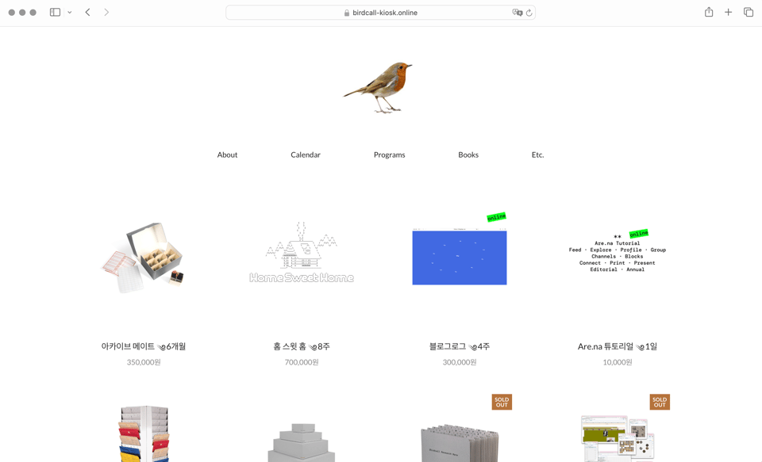Viewport: 762px width, 462px height.
Task: Click the bird logo at the top
Action: point(379,85)
